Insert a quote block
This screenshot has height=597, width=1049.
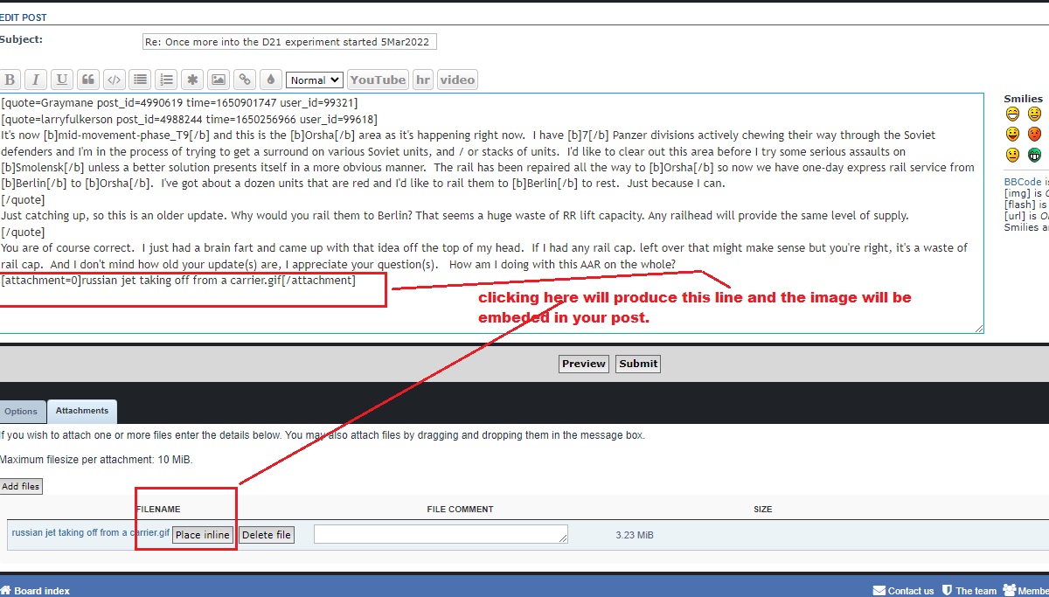[x=87, y=80]
